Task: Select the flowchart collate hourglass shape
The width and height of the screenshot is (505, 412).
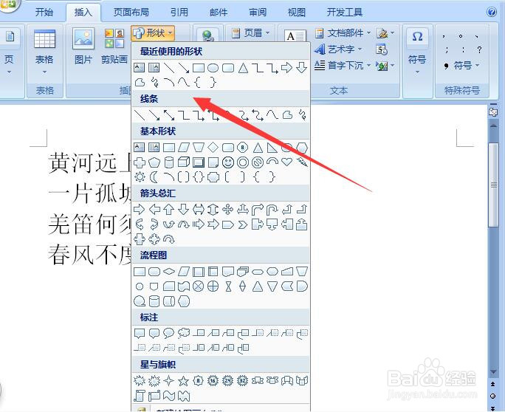Action: (x=228, y=286)
